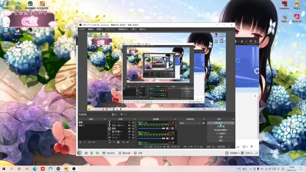Select scene 2 (场景 2) in the list
Image resolution: width=306 pixels, height=172 pixels.
coord(92,125)
